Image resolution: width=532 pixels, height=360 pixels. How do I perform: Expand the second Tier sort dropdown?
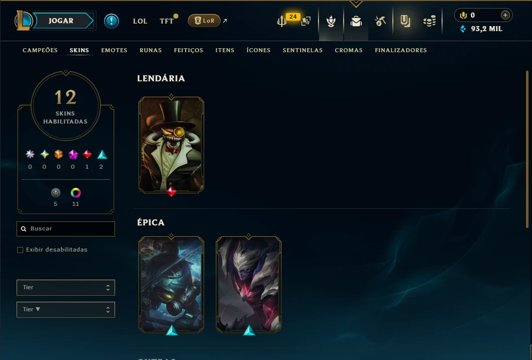[x=66, y=309]
